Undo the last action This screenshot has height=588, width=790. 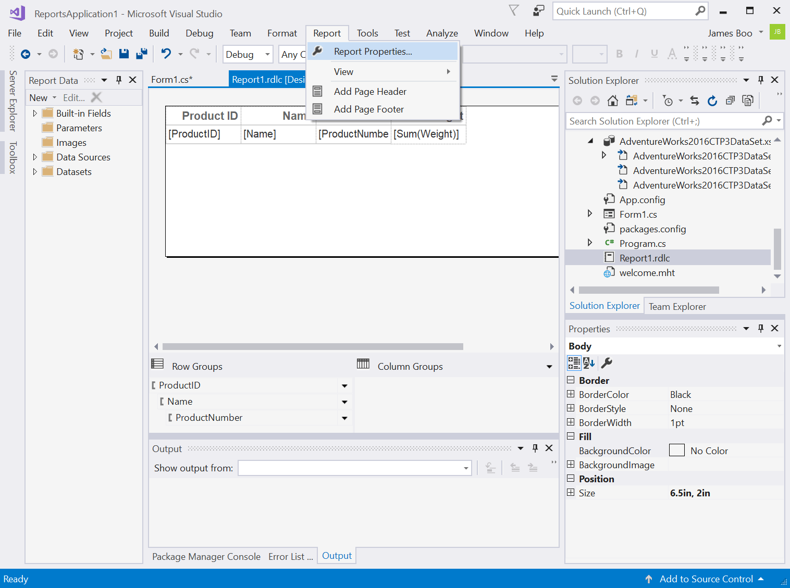[x=166, y=54]
